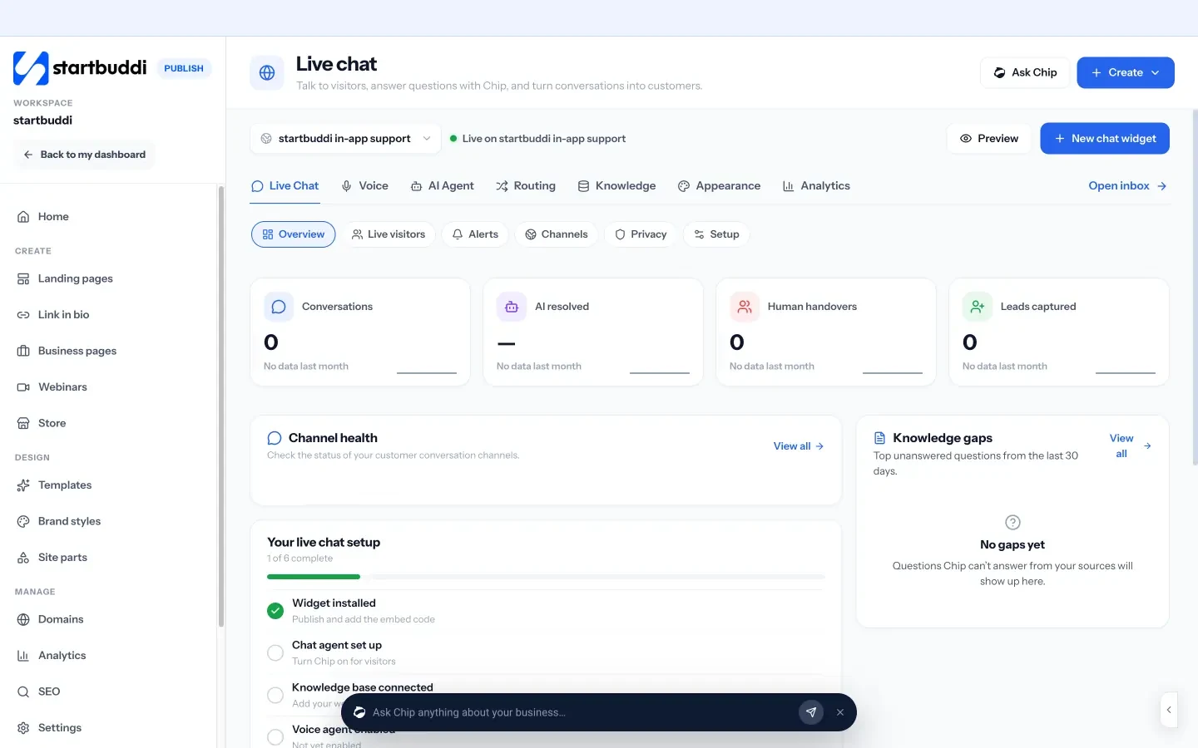The image size is (1198, 748).
Task: Click the AI resolved robot icon
Action: pos(512,307)
